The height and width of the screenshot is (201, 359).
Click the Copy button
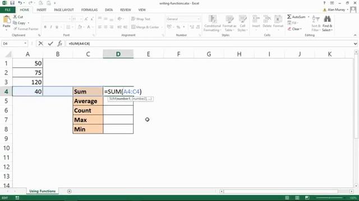point(19,23)
